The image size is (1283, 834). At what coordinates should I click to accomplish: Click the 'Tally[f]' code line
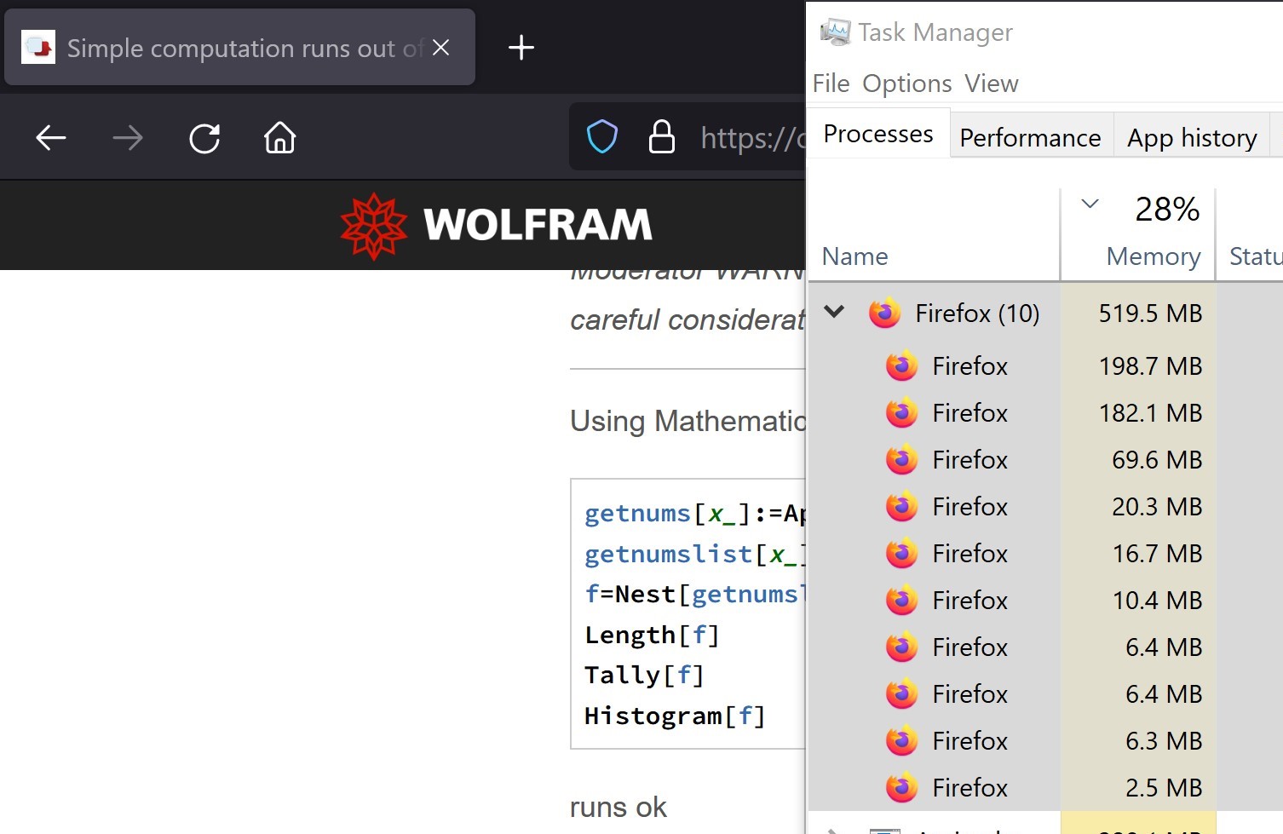point(644,676)
